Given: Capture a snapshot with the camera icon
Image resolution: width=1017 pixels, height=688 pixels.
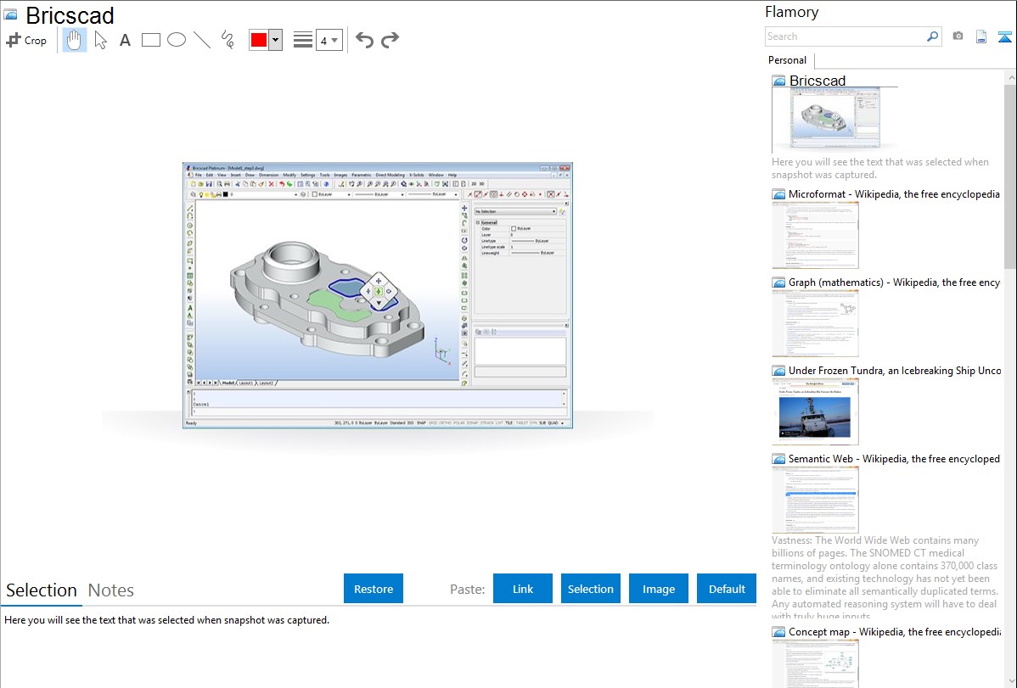Looking at the screenshot, I should point(958,36).
